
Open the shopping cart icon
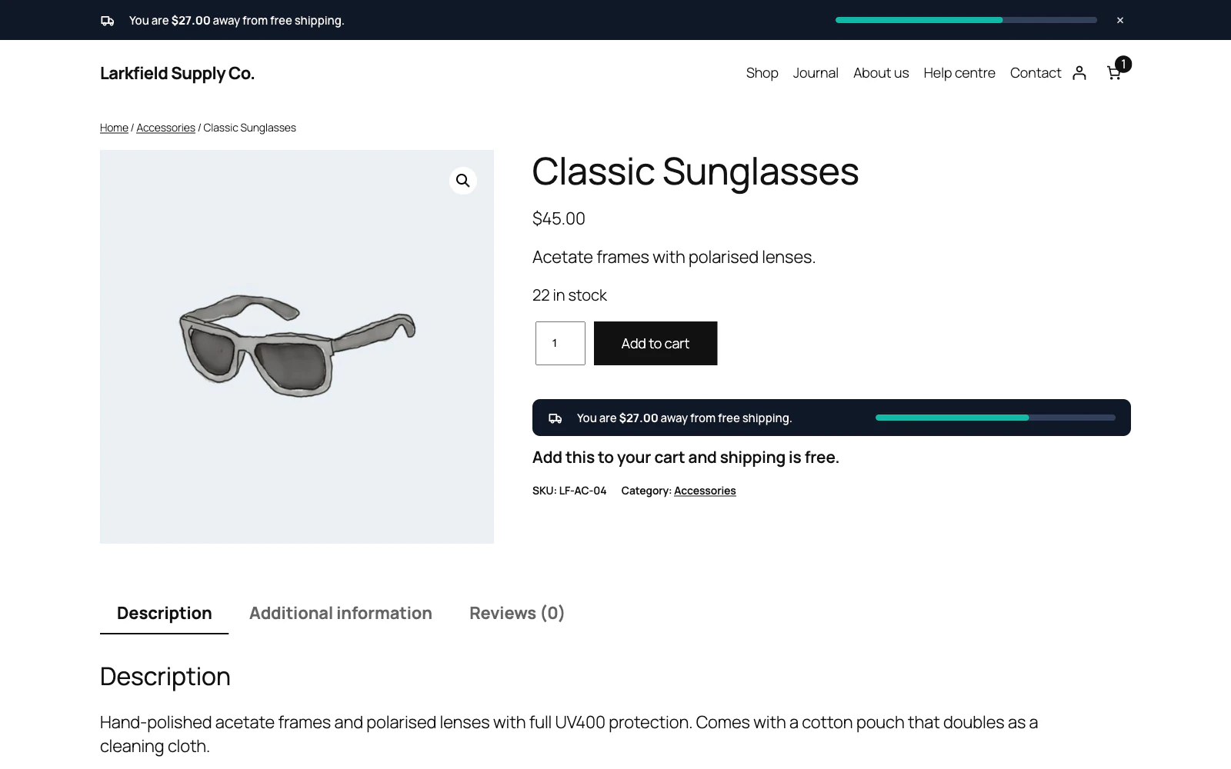[1113, 73]
